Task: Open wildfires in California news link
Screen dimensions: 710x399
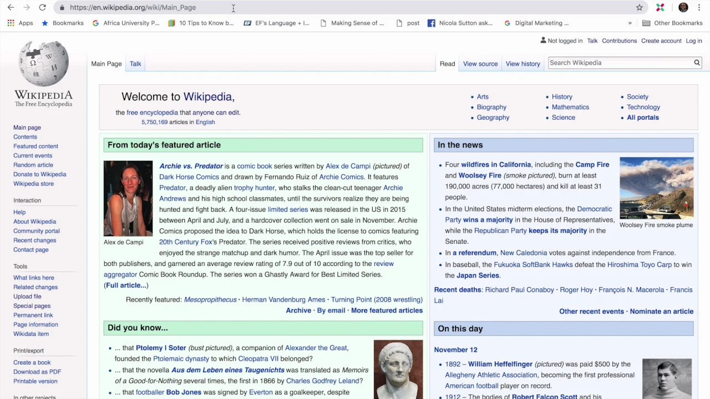Action: tap(496, 165)
